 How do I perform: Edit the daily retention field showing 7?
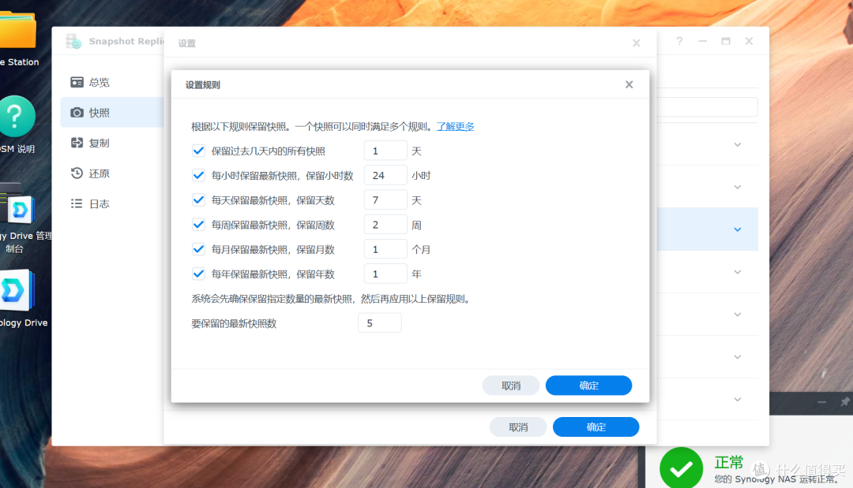[x=385, y=200]
